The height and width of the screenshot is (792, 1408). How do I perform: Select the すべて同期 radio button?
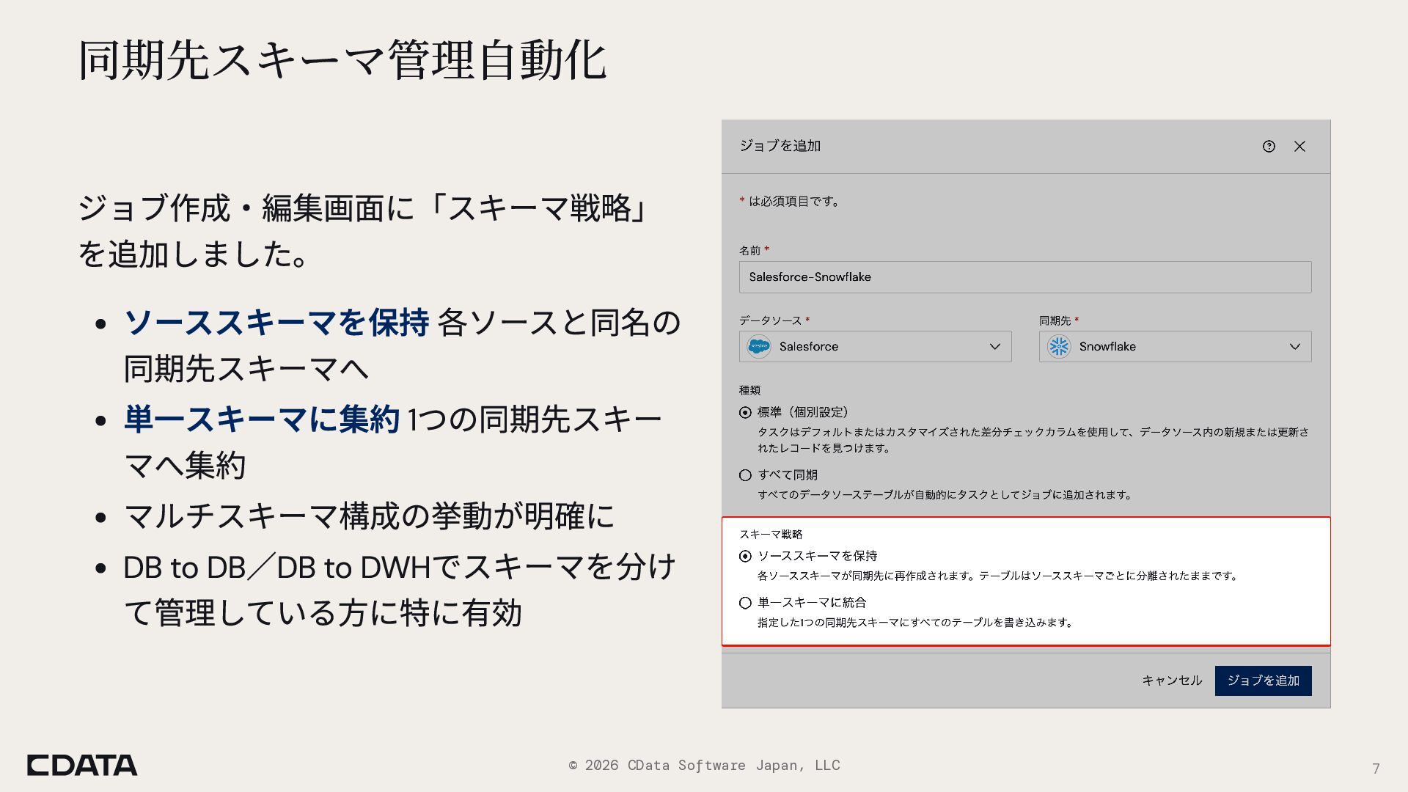[745, 475]
